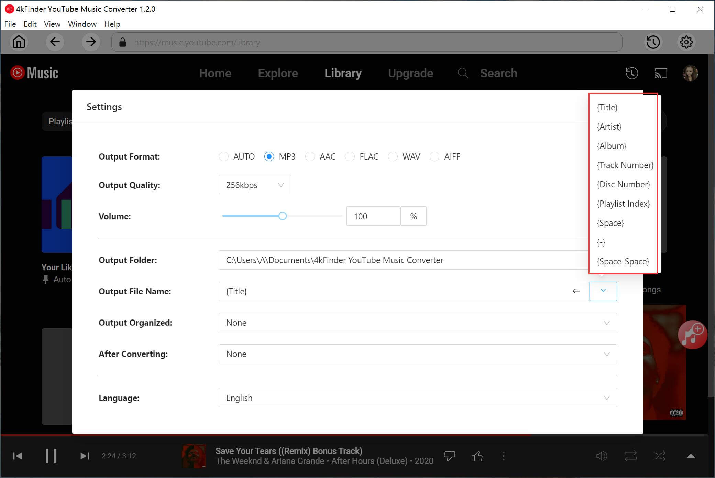The height and width of the screenshot is (478, 715).
Task: Click the backspace arrow in Output File Name
Action: coord(576,291)
